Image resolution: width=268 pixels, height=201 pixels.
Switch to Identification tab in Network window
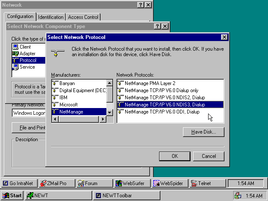(51, 17)
